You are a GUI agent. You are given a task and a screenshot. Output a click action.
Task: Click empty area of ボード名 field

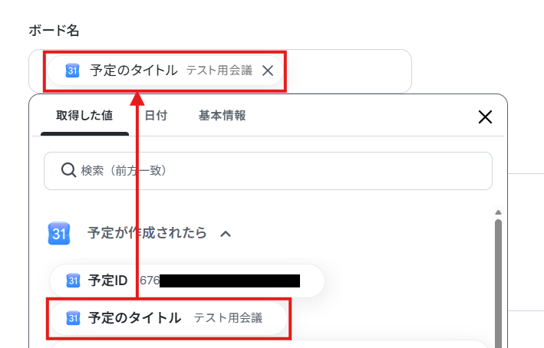point(348,71)
